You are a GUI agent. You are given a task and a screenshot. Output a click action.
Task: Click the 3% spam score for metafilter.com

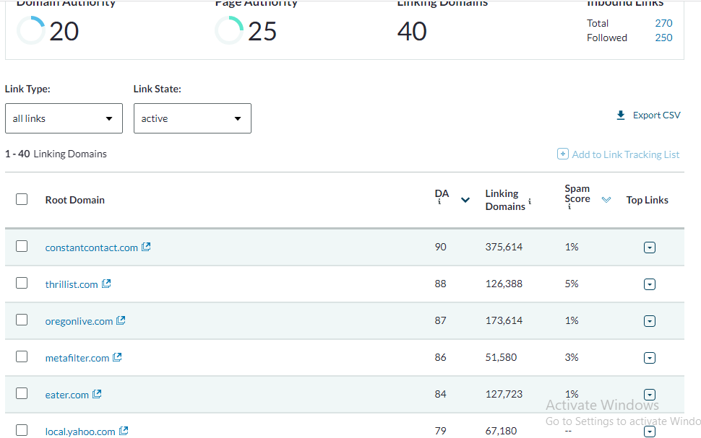click(x=572, y=357)
